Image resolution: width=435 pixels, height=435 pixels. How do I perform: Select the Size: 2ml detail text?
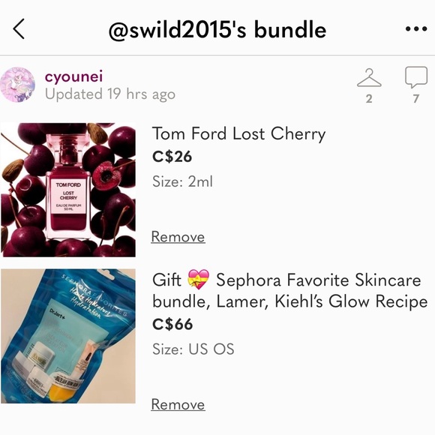tap(182, 181)
